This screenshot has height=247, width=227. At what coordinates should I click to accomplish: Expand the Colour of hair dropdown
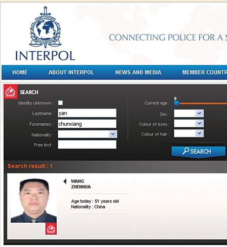189,133
